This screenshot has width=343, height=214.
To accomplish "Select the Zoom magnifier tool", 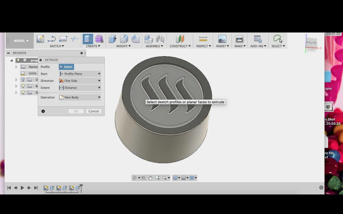I will 157,178.
